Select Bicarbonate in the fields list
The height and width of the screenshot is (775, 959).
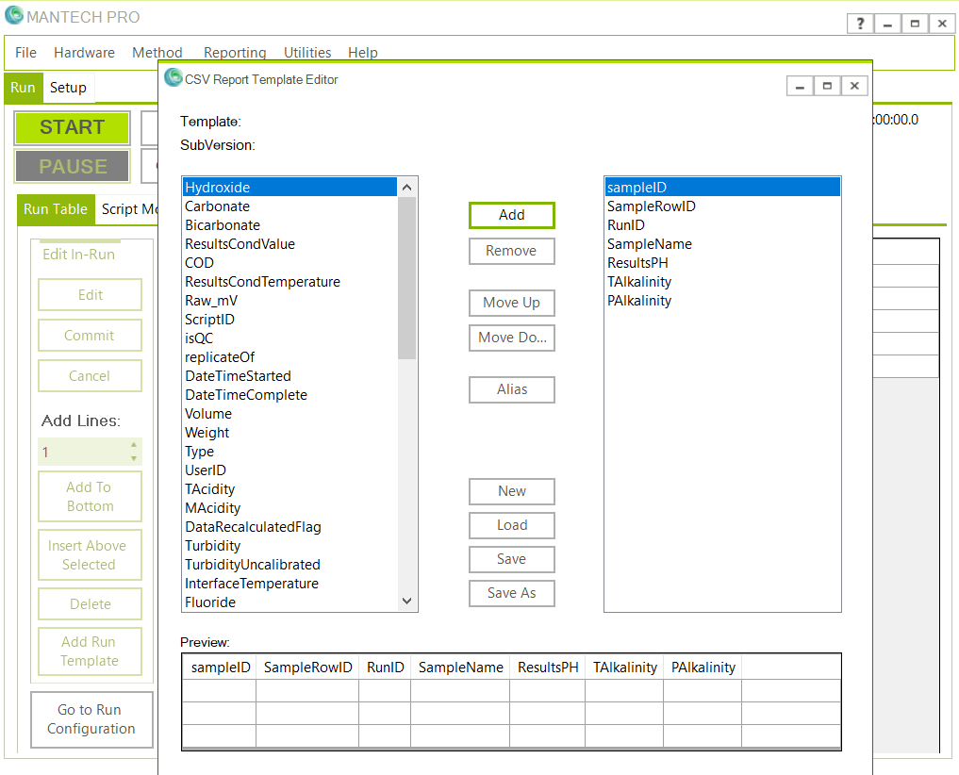pyautogui.click(x=289, y=225)
